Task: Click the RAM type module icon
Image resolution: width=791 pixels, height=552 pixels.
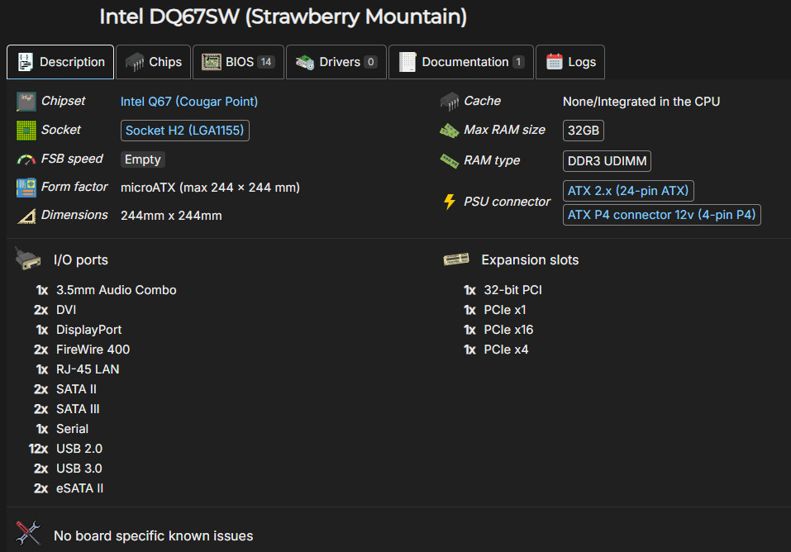Action: click(x=449, y=161)
